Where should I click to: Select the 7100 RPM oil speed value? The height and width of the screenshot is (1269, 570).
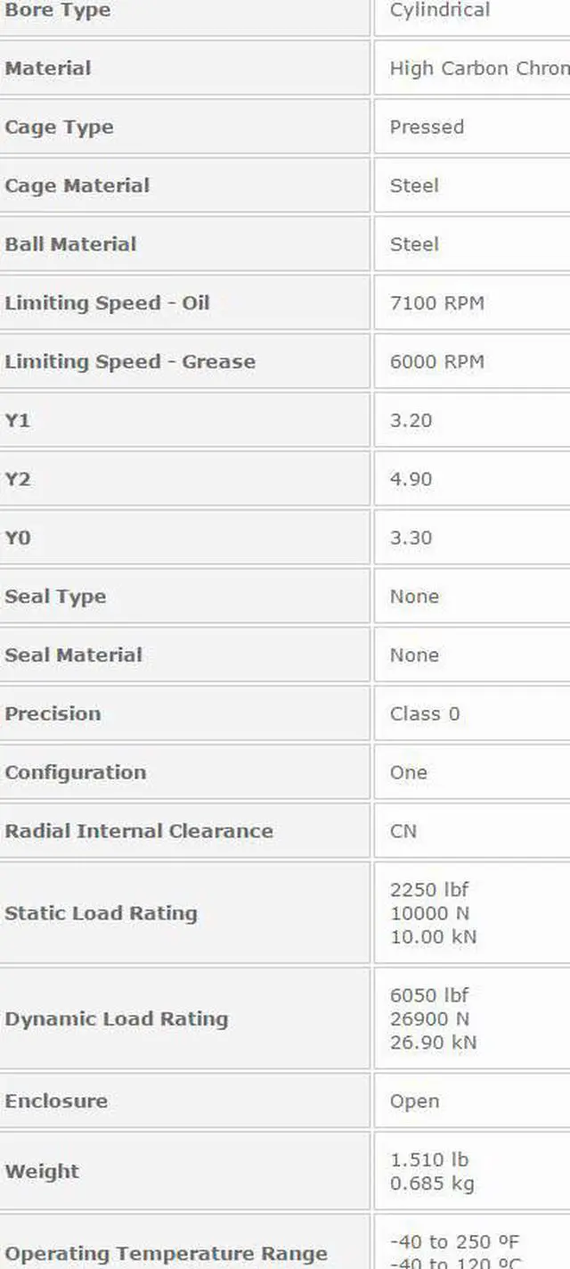coord(436,303)
